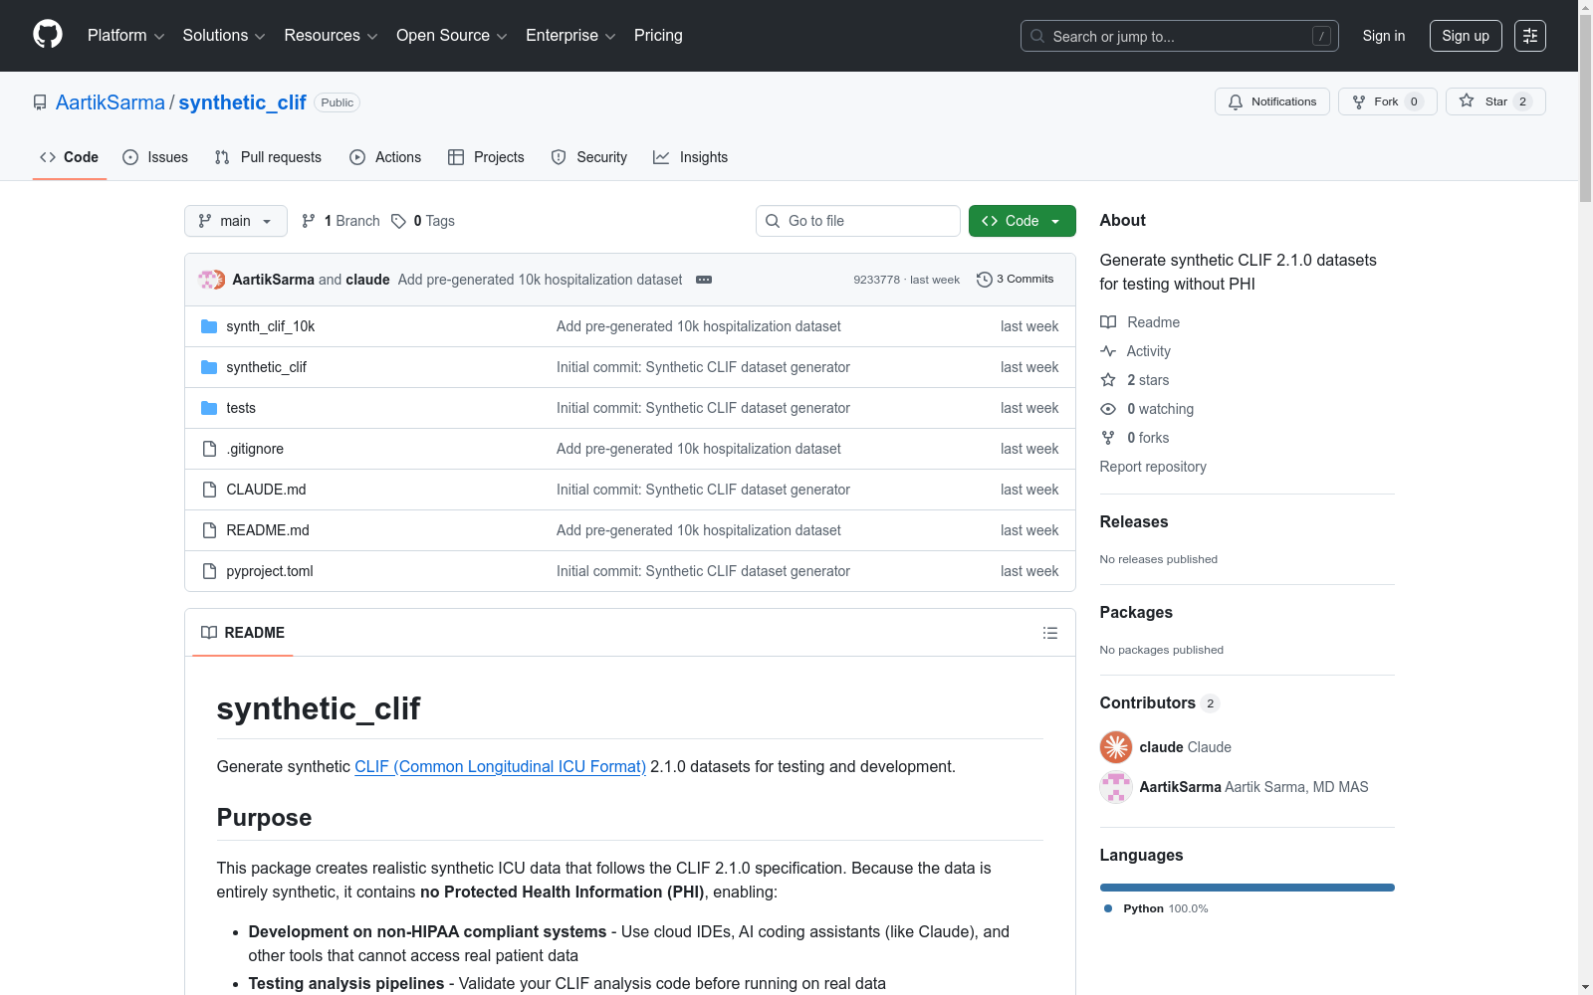Open the synth_clif_10k folder icon

tap(209, 326)
